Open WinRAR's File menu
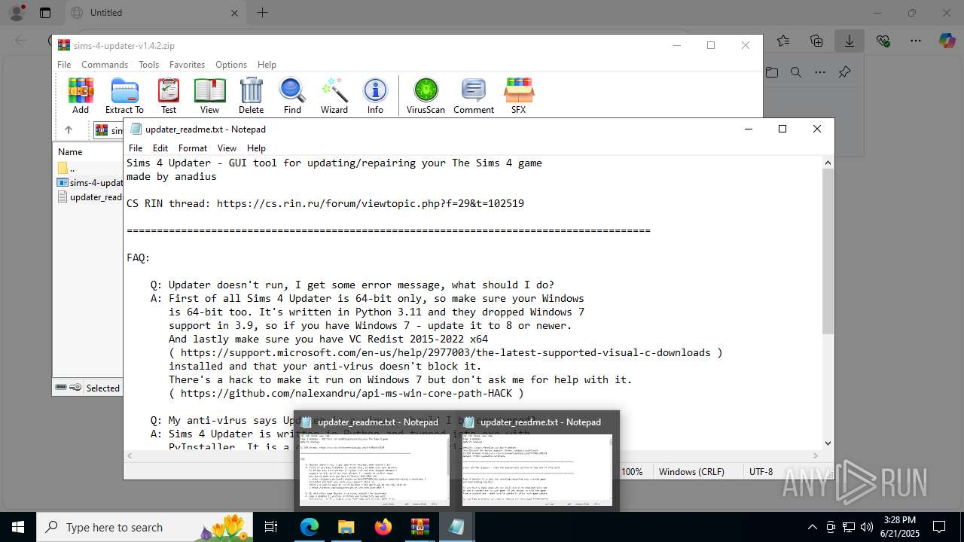964x542 pixels. [64, 65]
